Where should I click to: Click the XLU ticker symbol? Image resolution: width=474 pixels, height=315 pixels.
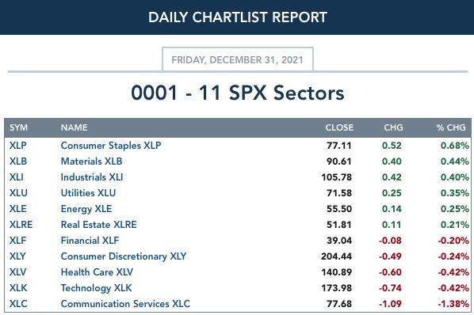(18, 193)
